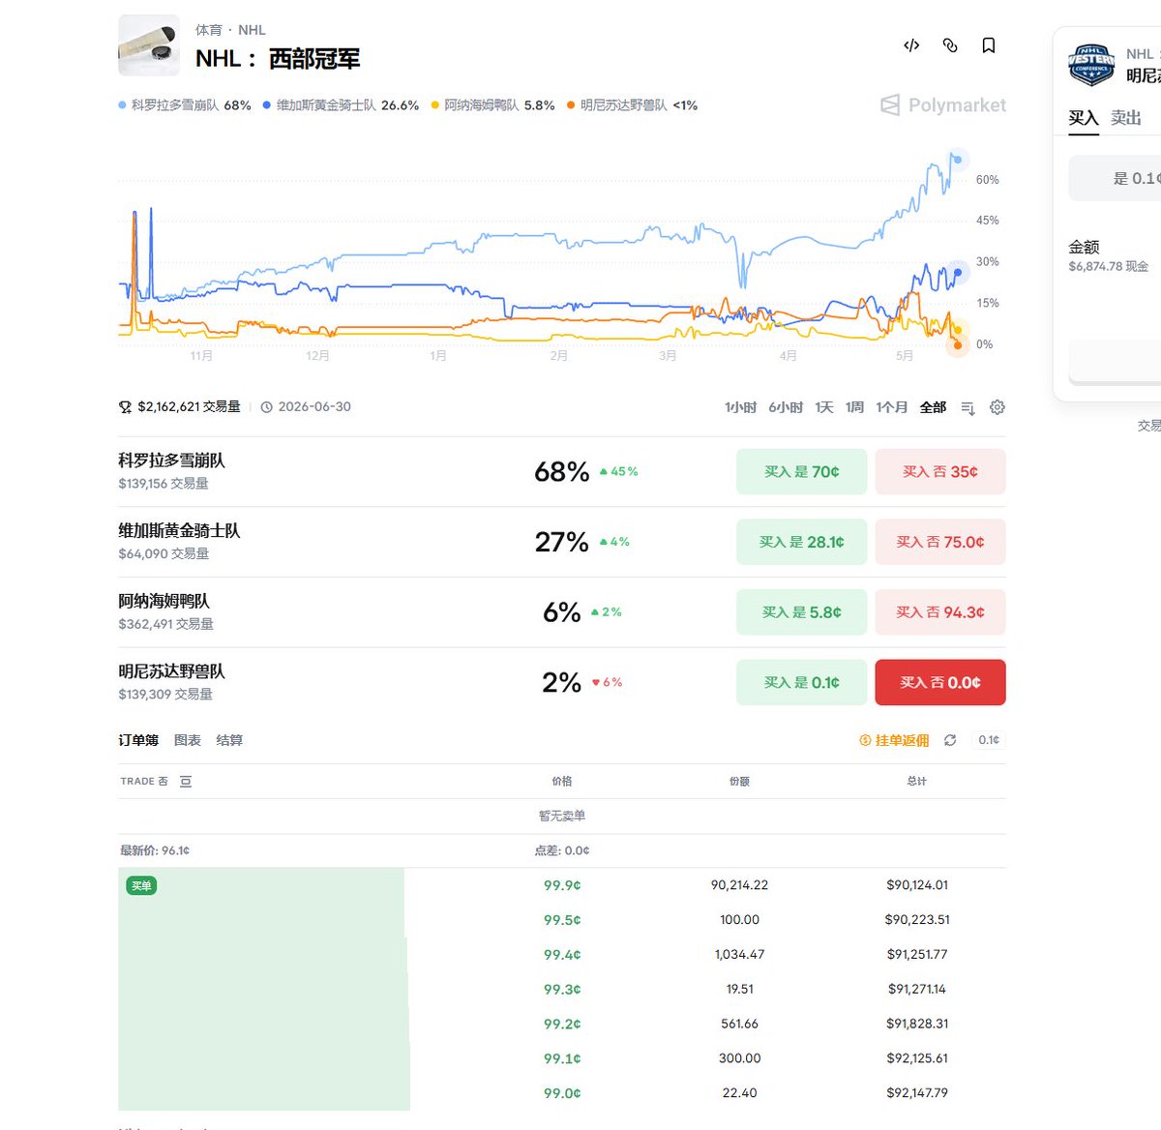1161x1130 pixels.
Task: Click the refresh order book icon
Action: (x=950, y=740)
